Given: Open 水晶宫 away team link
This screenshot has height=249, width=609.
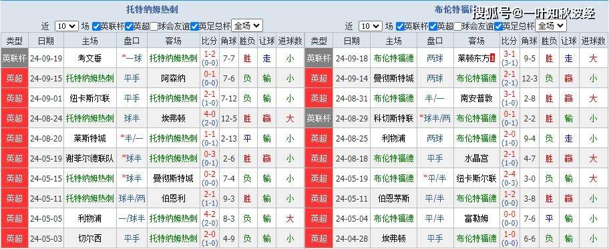Looking at the screenshot, I should pyautogui.click(x=476, y=158).
